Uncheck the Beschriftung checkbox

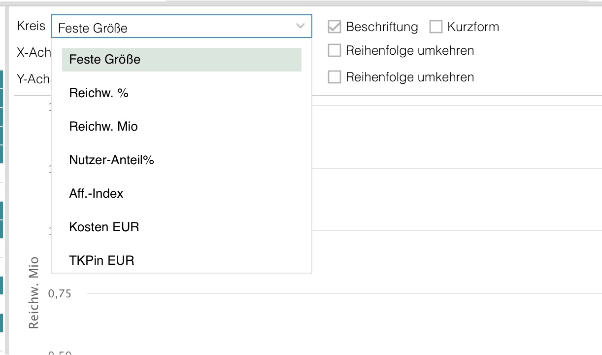(x=335, y=27)
